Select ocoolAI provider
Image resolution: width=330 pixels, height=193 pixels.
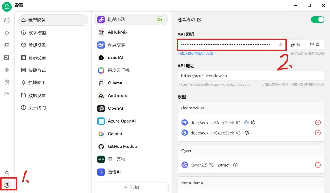click(x=131, y=58)
